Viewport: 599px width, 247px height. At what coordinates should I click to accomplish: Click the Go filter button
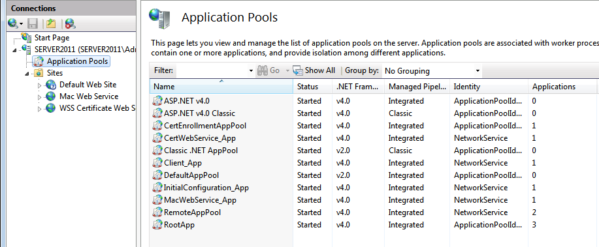tap(268, 70)
